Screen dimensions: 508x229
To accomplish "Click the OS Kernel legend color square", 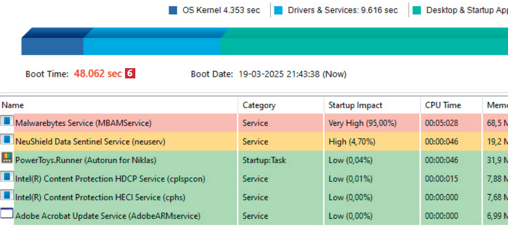I will [x=173, y=10].
